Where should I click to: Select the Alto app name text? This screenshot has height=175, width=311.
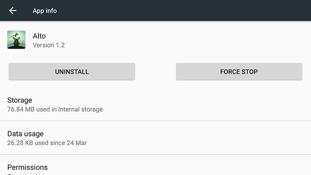point(40,35)
